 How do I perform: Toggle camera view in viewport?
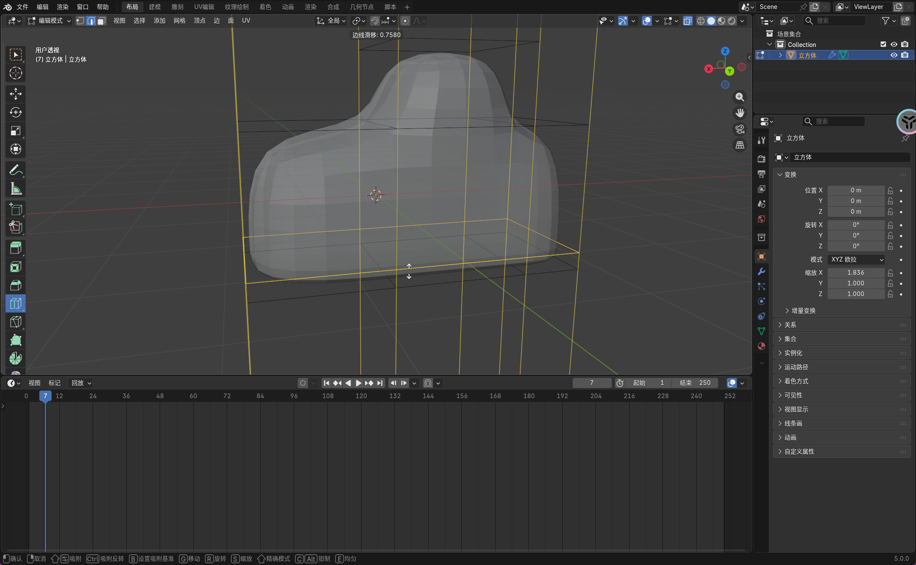[x=740, y=129]
